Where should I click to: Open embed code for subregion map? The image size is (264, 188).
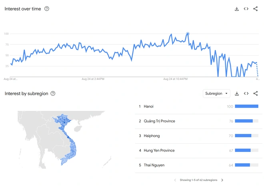pos(246,94)
